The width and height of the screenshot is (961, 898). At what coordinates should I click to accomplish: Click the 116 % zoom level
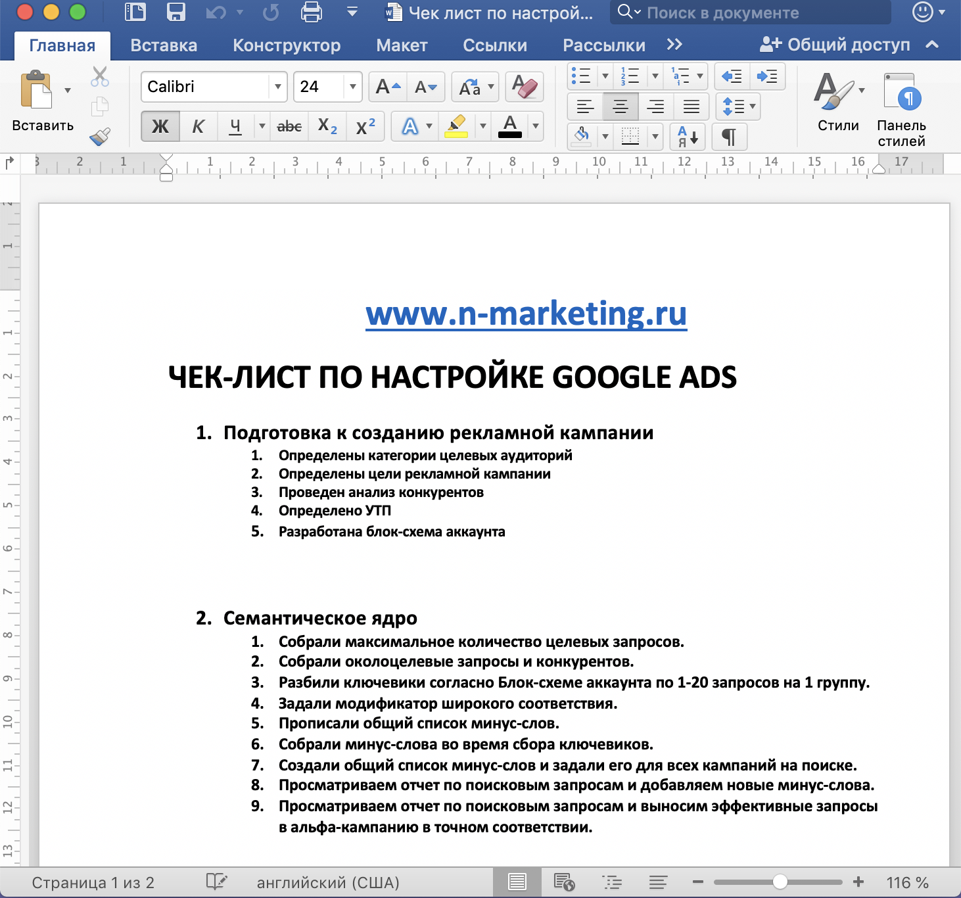pyautogui.click(x=907, y=882)
